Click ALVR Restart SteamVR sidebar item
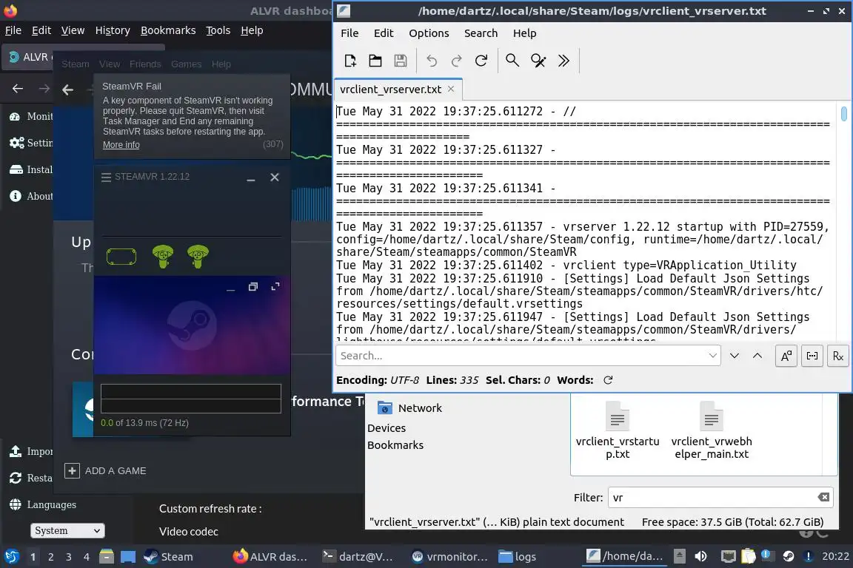Screen dimensions: 853x568 30,478
